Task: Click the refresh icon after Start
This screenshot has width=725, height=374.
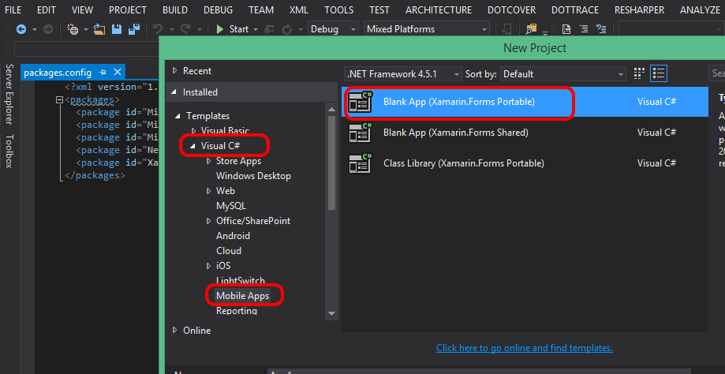Action: pos(286,29)
